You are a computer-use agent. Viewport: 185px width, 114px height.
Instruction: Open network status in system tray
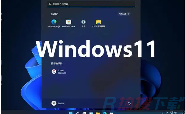[x=172, y=113]
